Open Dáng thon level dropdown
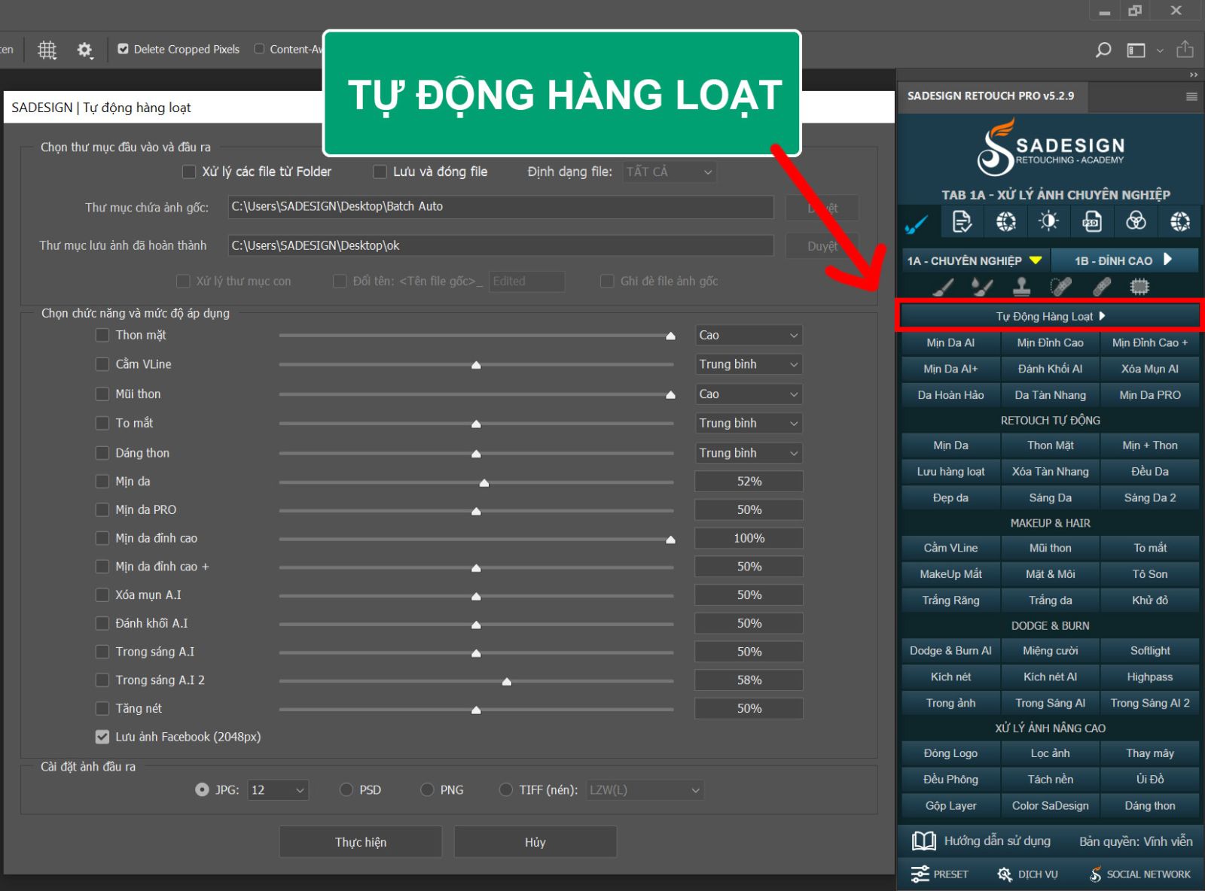The width and height of the screenshot is (1205, 891). click(x=749, y=452)
